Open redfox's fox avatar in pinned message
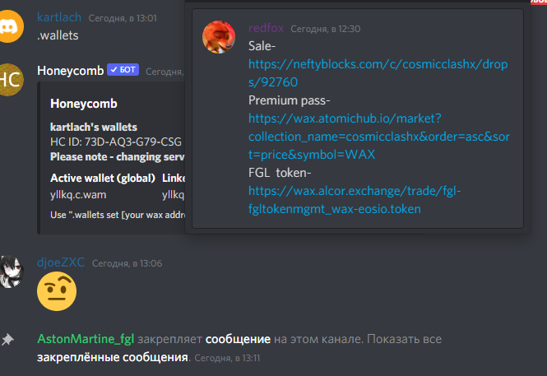The width and height of the screenshot is (547, 376). coord(219,37)
